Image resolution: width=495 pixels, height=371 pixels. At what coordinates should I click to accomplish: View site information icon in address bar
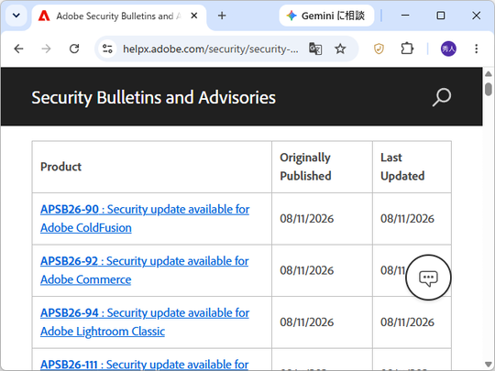pyautogui.click(x=107, y=49)
